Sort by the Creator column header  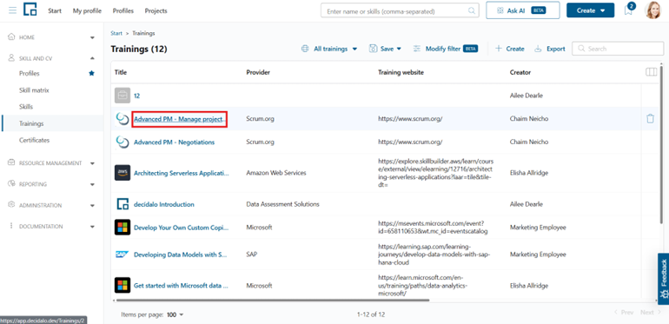coord(520,72)
